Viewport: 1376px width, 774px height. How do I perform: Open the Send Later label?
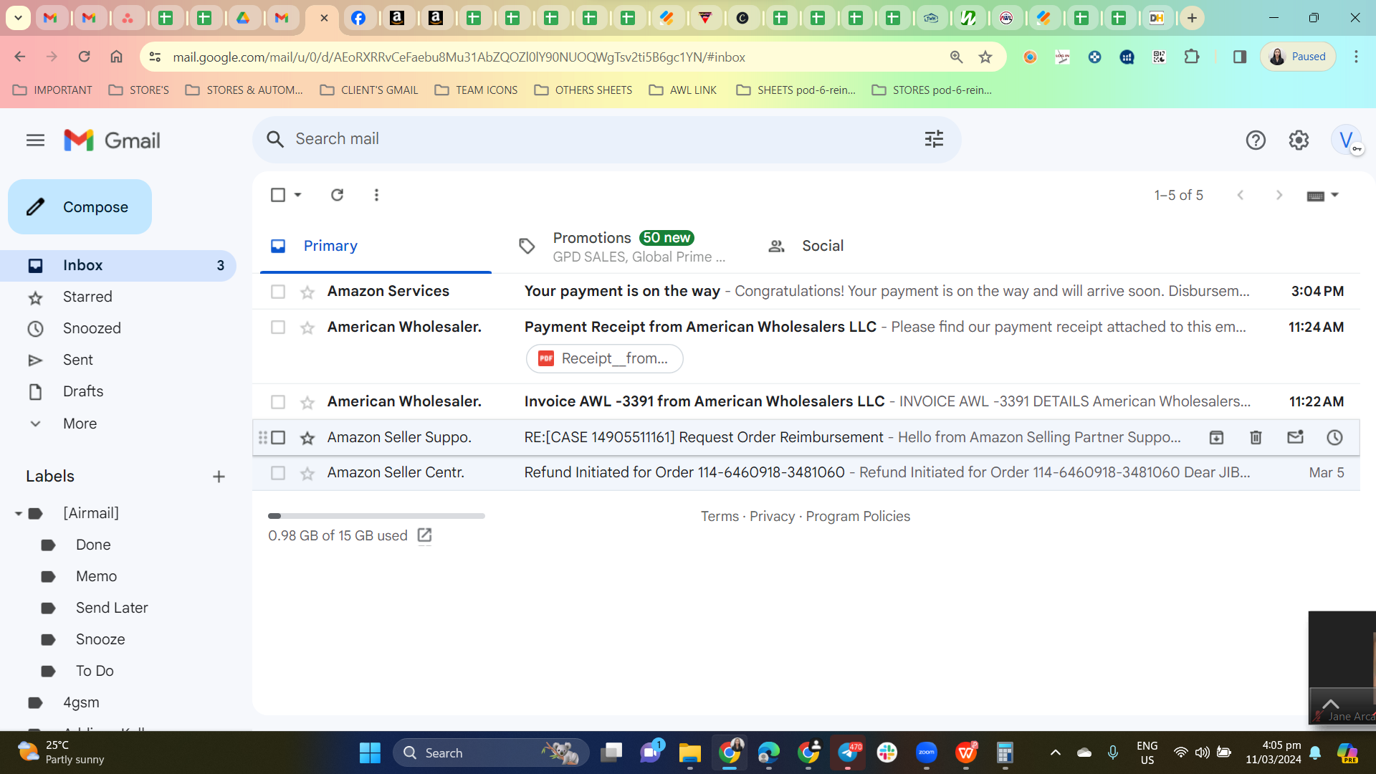pyautogui.click(x=112, y=608)
